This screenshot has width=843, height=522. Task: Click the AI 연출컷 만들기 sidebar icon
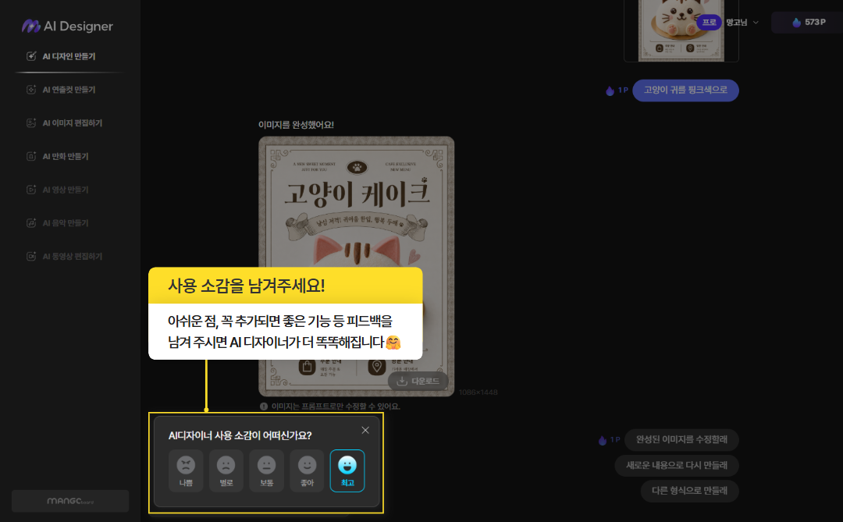point(31,90)
